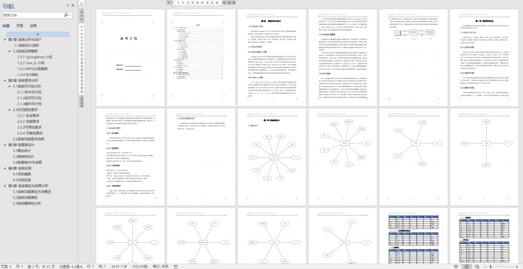Collapse the 第1章 系统分析与设计 heading
The height and width of the screenshot is (269, 523).
(x=5, y=39)
